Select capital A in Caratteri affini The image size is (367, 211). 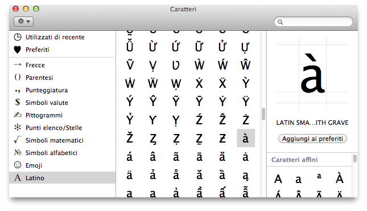(278, 179)
